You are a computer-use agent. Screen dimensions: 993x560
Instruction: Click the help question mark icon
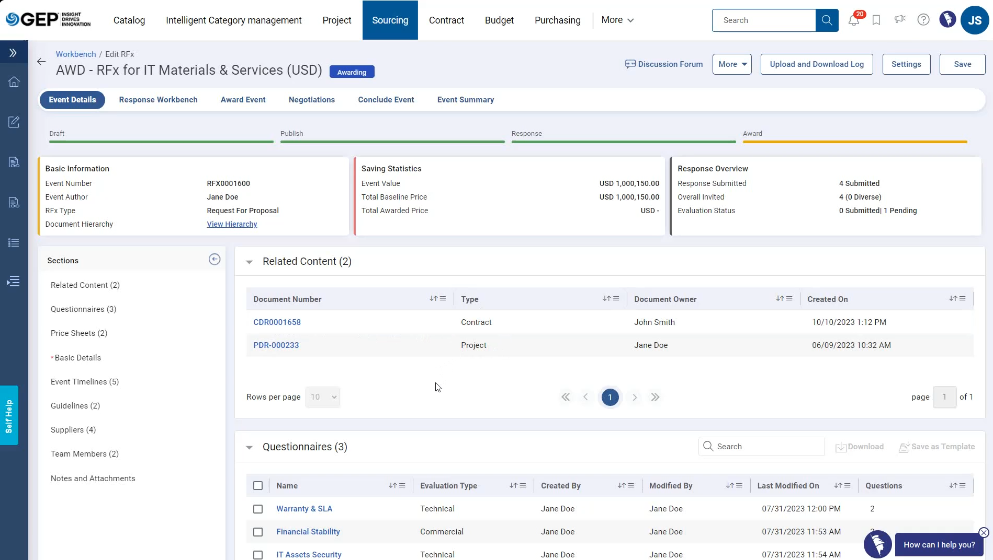click(x=923, y=20)
